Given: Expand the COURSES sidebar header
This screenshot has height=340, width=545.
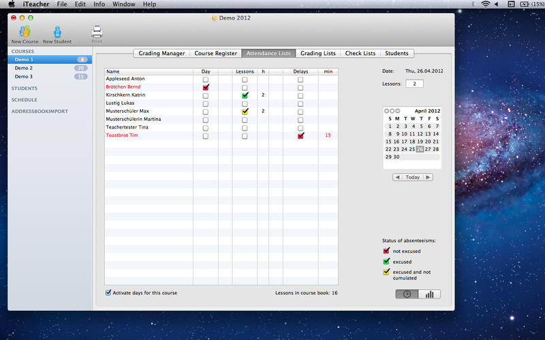Looking at the screenshot, I should 22,52.
